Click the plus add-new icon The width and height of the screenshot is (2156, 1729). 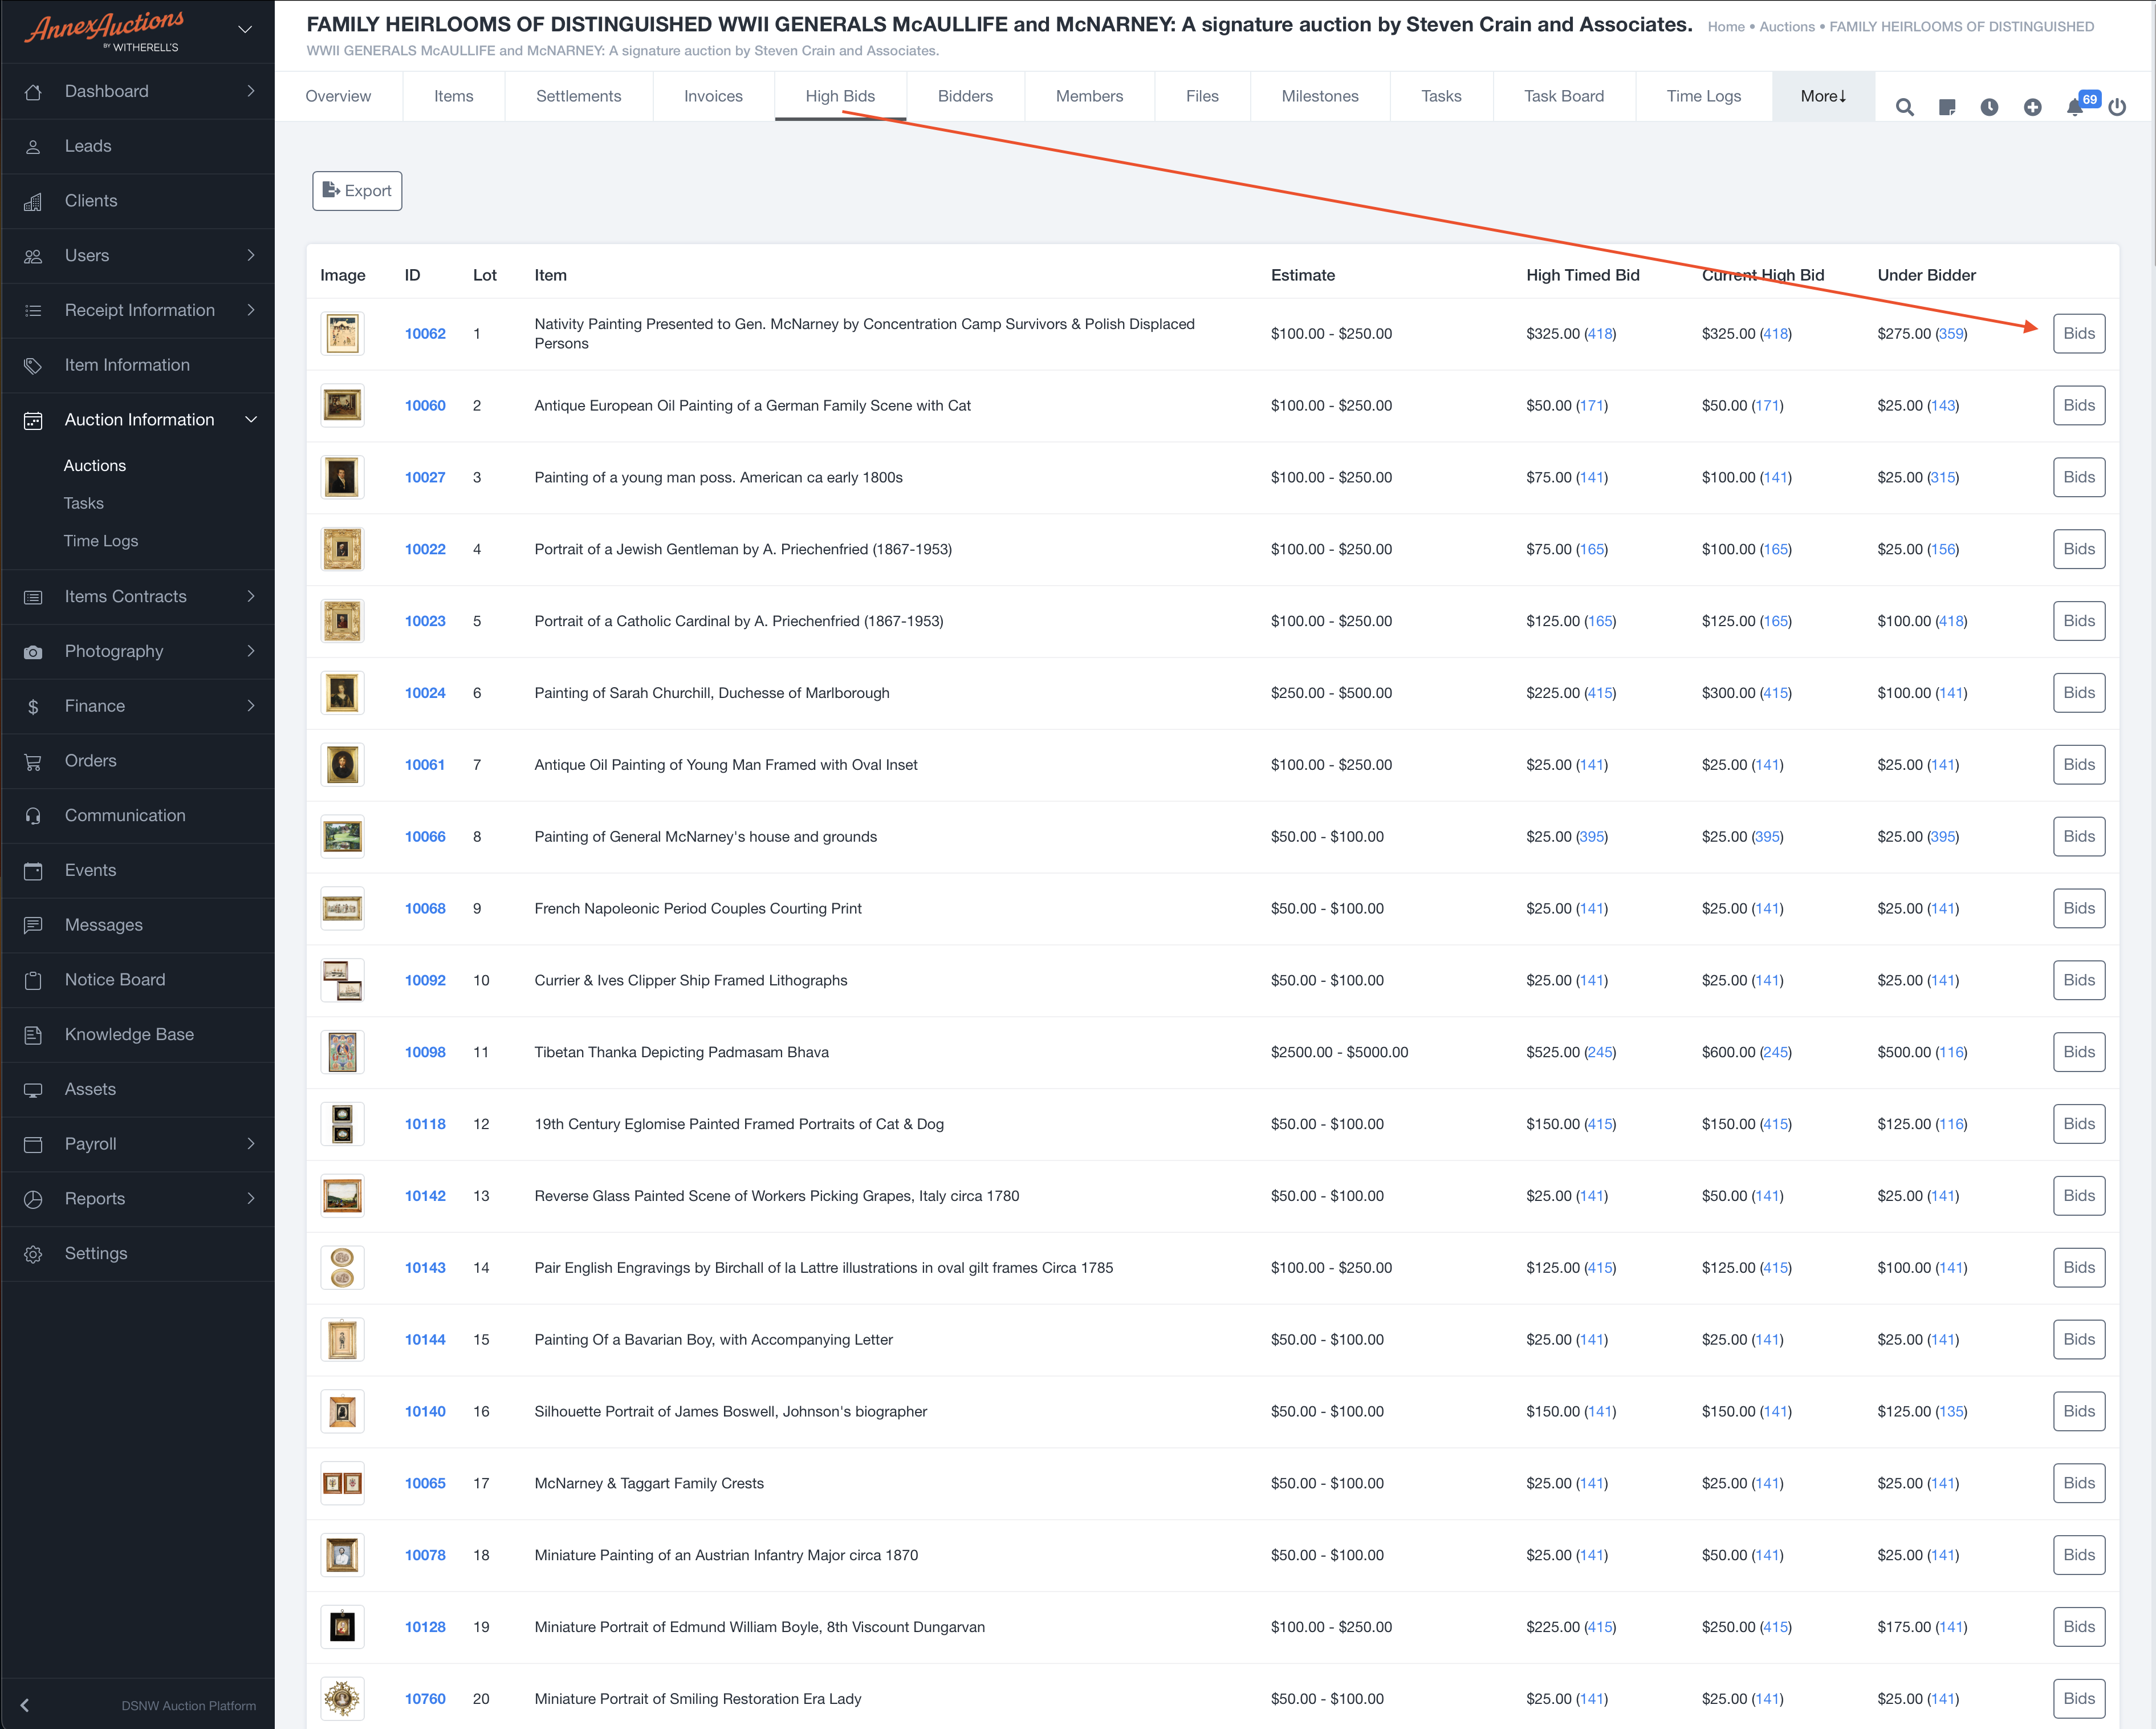click(2032, 107)
